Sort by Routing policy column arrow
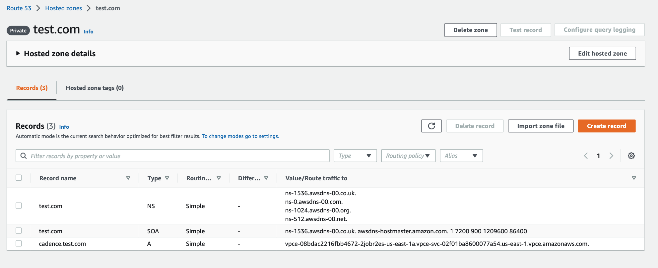This screenshot has width=658, height=268. [219, 178]
